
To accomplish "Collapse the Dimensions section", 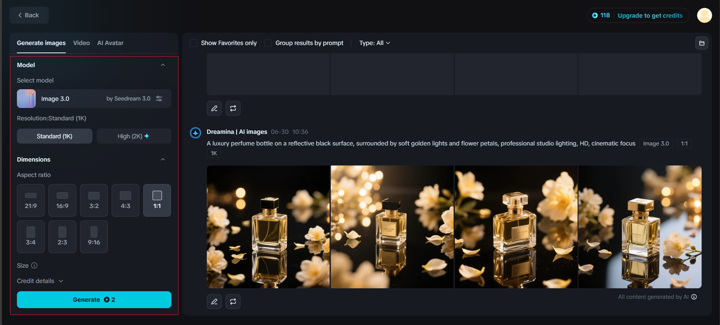I will click(163, 159).
